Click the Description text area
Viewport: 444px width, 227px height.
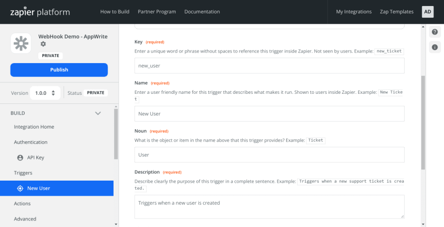pyautogui.click(x=269, y=207)
